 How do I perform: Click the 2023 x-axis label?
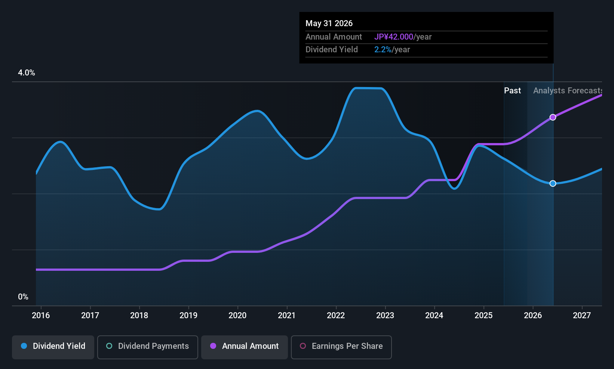point(385,316)
